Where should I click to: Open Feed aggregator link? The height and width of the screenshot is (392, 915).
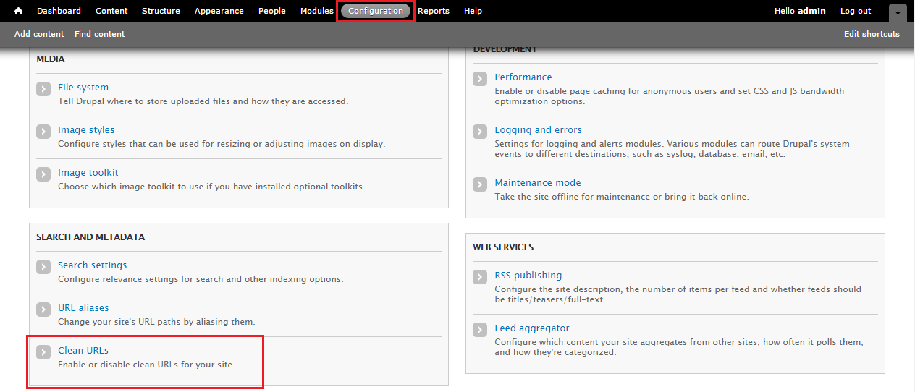click(x=532, y=328)
